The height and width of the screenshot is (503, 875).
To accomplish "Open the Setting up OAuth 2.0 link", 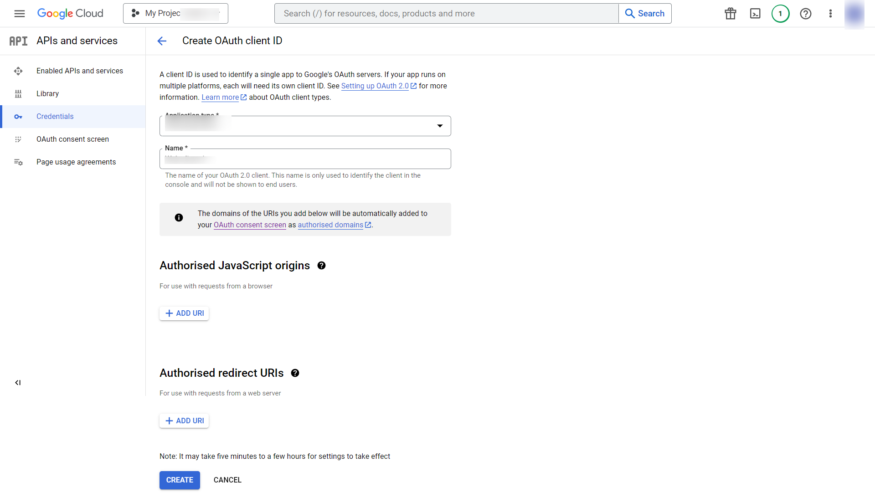I will click(x=375, y=86).
